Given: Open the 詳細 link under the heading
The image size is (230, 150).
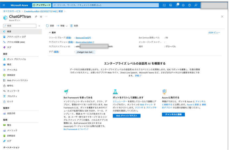Looking at the screenshot, I should click(x=138, y=76).
